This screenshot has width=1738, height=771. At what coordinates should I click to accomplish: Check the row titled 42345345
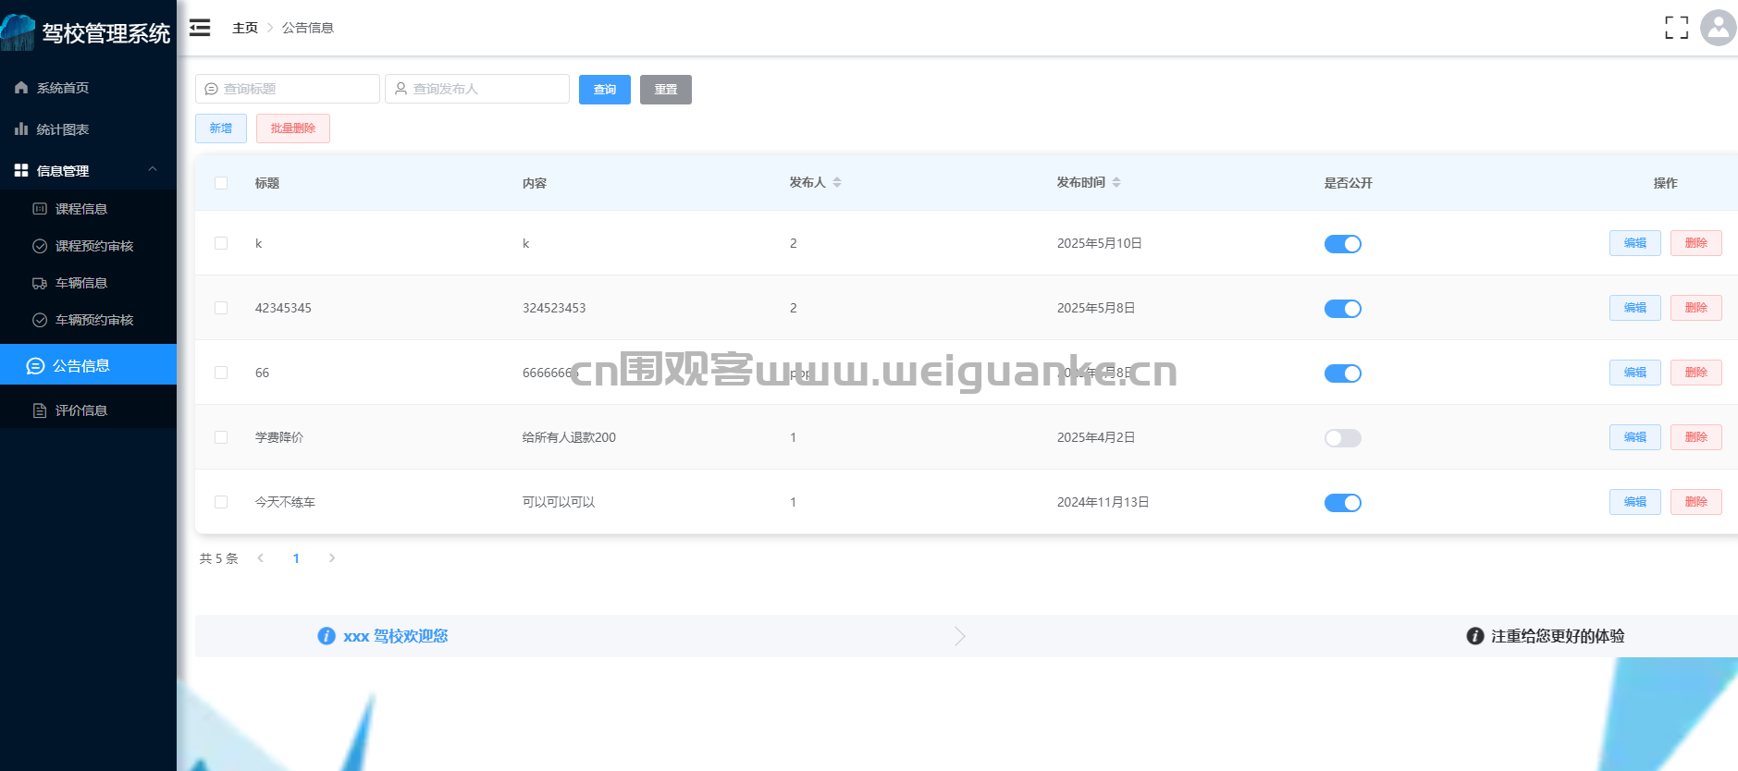(221, 308)
